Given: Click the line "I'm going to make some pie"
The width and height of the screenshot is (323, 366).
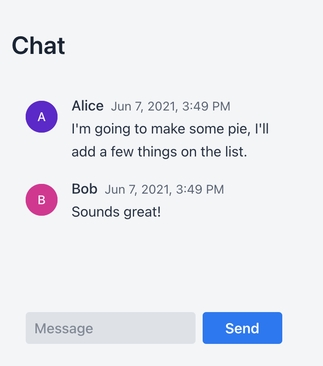Looking at the screenshot, I should (x=161, y=129).
